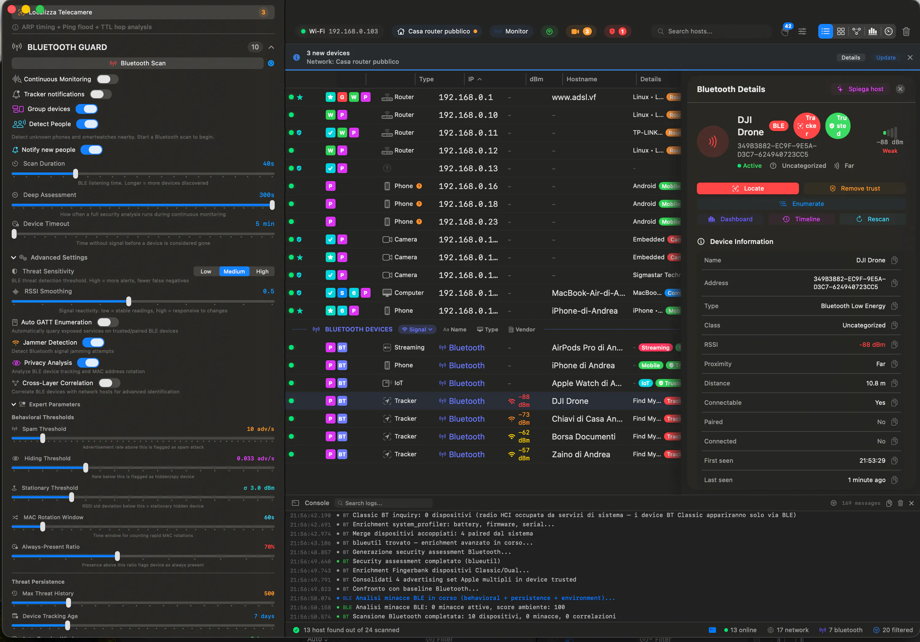Adjust the Scan Duration slider
This screenshot has width=920, height=642.
pos(75,174)
